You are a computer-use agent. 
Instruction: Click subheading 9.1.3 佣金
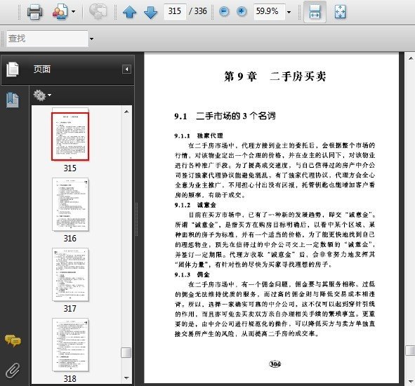coord(192,274)
